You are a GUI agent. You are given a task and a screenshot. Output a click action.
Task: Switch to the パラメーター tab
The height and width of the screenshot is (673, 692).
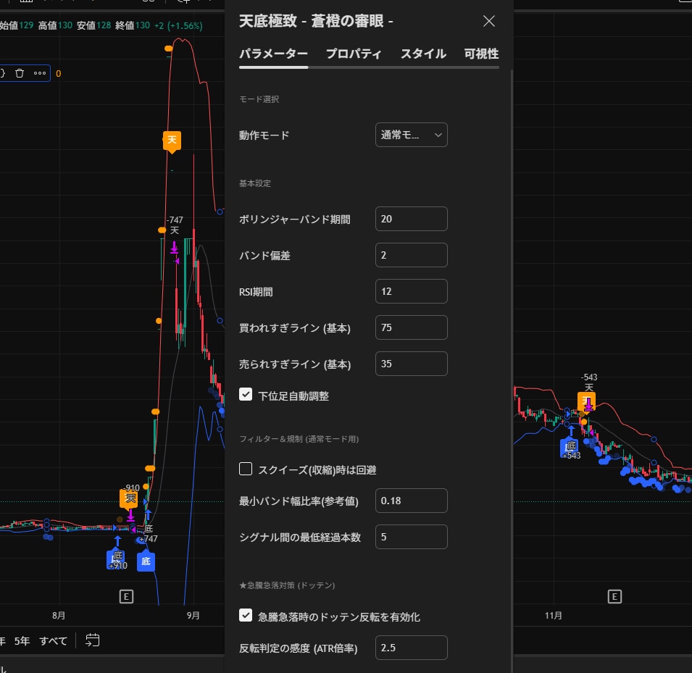click(273, 54)
